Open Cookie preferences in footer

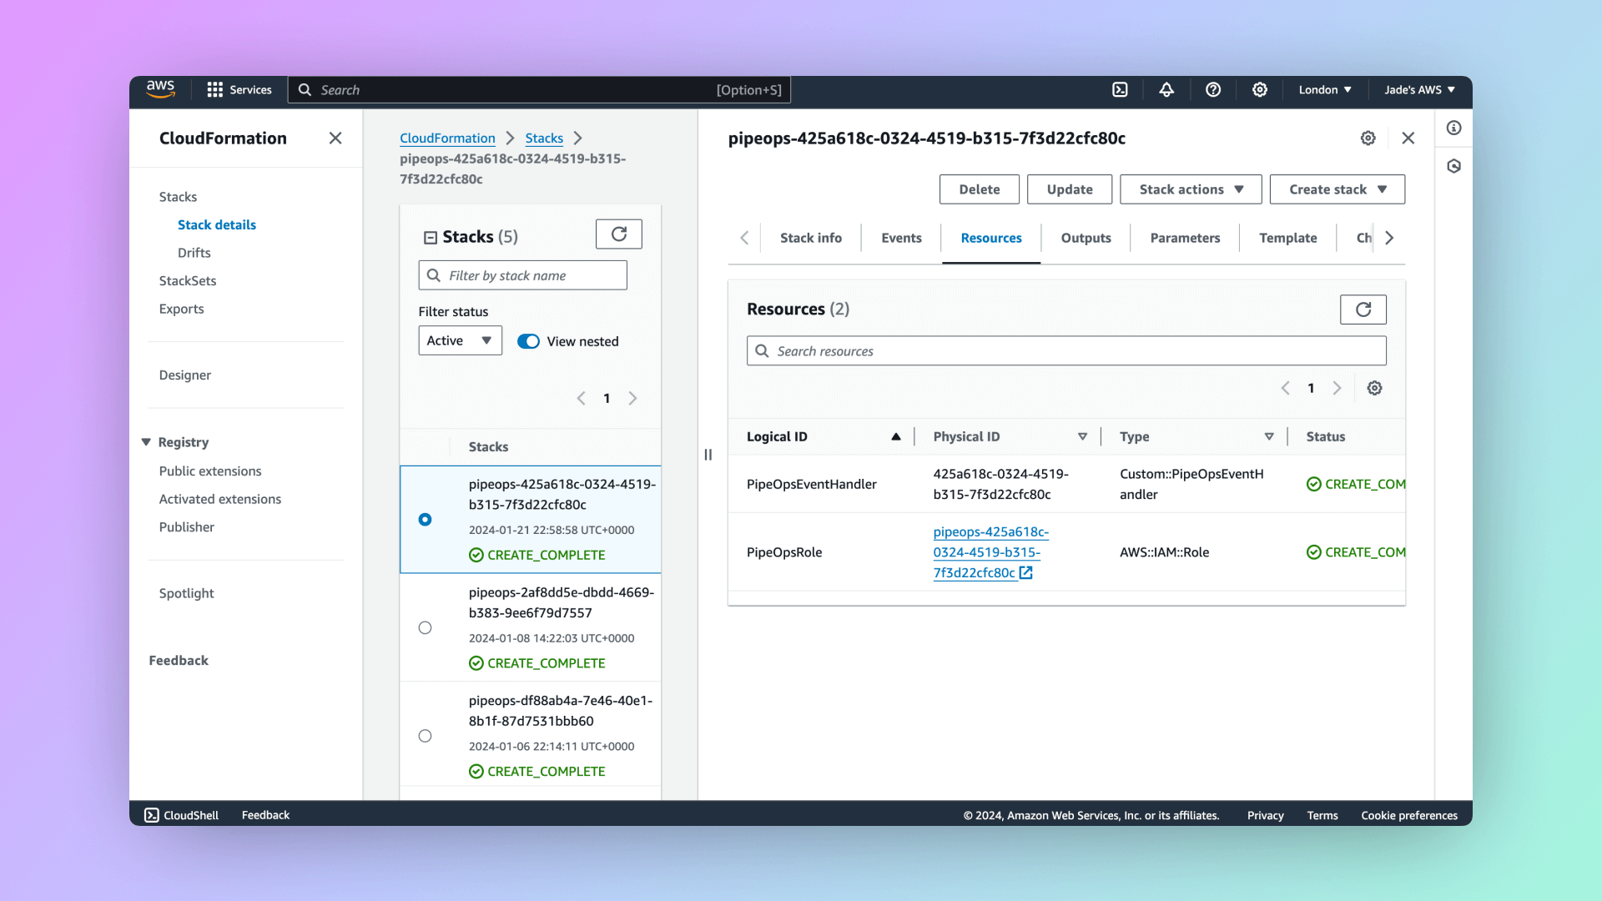tap(1409, 815)
